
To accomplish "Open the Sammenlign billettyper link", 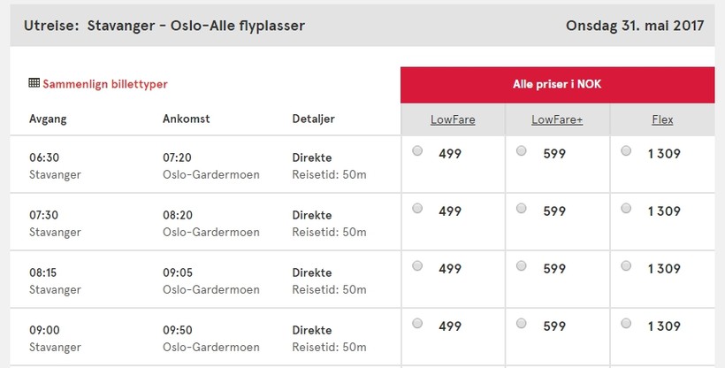I will point(105,84).
